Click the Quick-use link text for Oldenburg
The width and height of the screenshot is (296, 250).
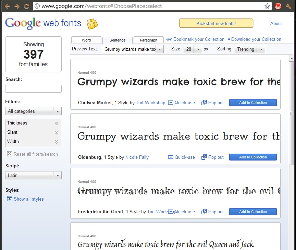(185, 157)
